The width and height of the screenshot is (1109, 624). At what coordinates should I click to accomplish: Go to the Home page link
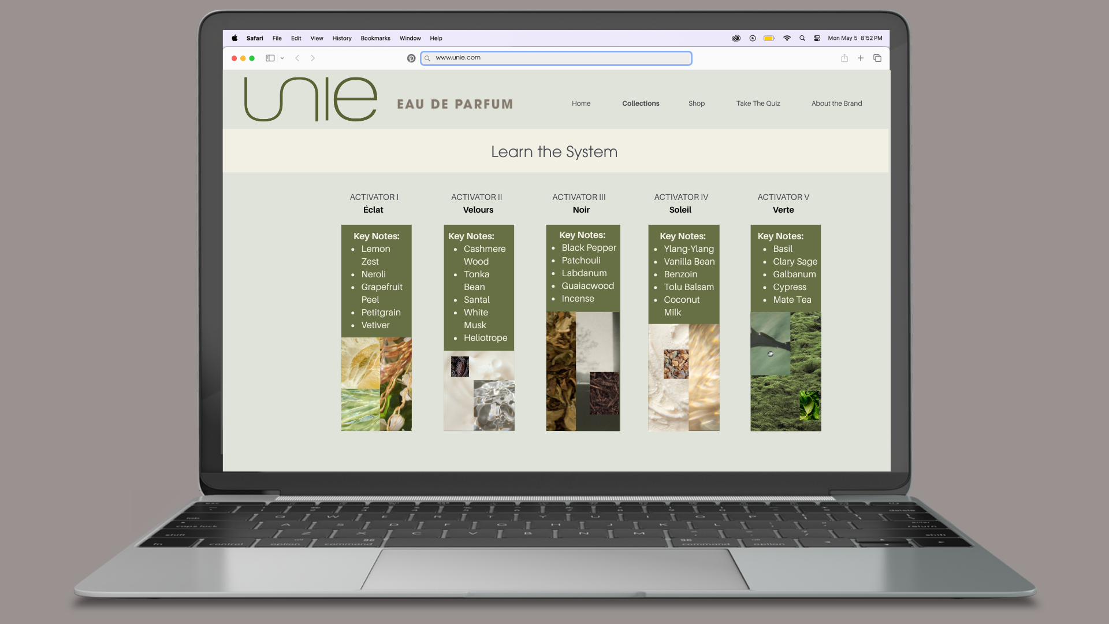(581, 103)
